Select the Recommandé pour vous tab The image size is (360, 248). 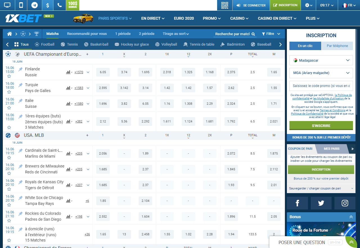(x=87, y=34)
